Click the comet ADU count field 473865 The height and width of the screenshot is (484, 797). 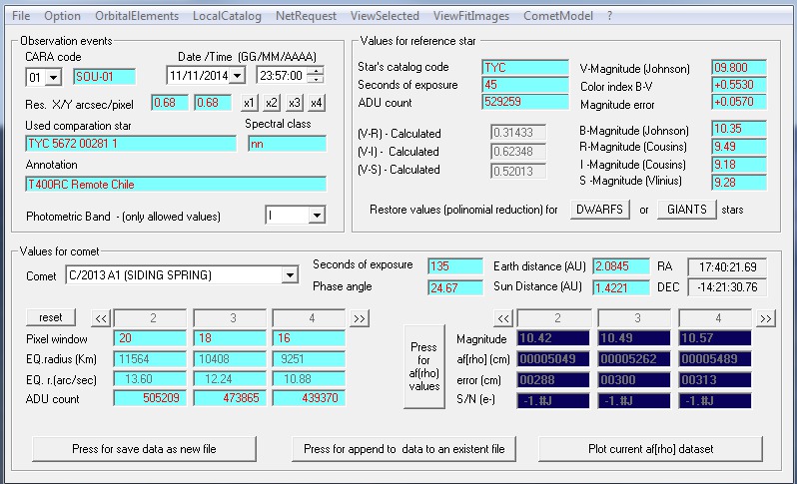[230, 398]
